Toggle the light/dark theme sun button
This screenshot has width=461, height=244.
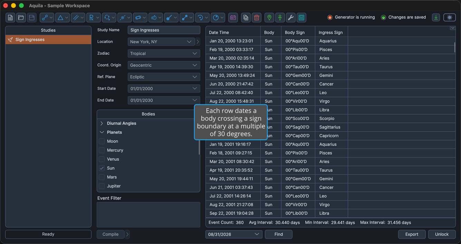click(x=450, y=18)
